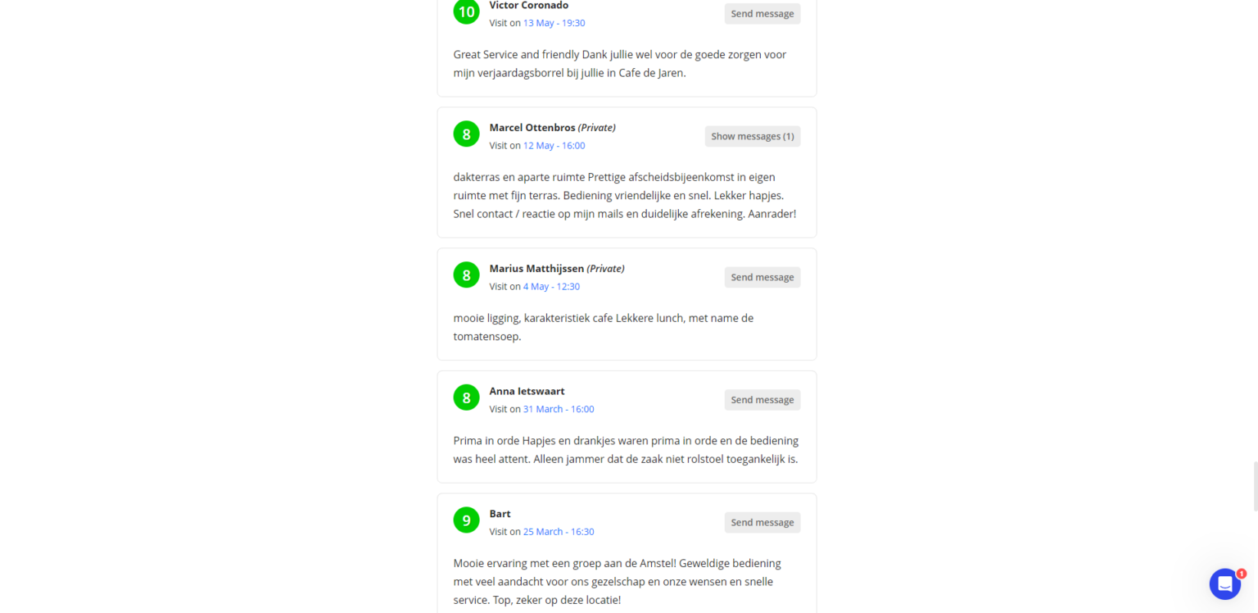Click reviewer name Marcel Ottenbros
Image resolution: width=1258 pixels, height=613 pixels.
pyautogui.click(x=532, y=128)
